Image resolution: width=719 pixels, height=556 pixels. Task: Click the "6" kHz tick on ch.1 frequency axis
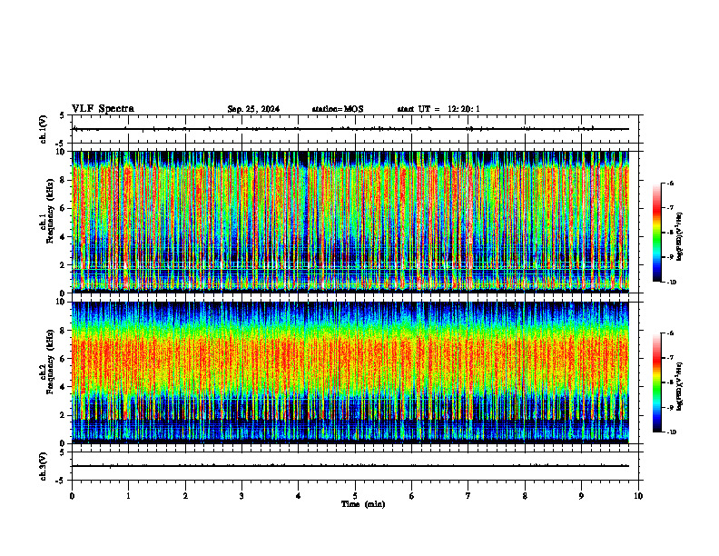[x=63, y=208]
